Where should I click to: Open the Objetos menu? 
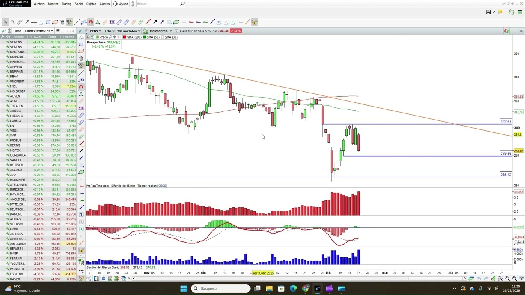click(x=91, y=4)
